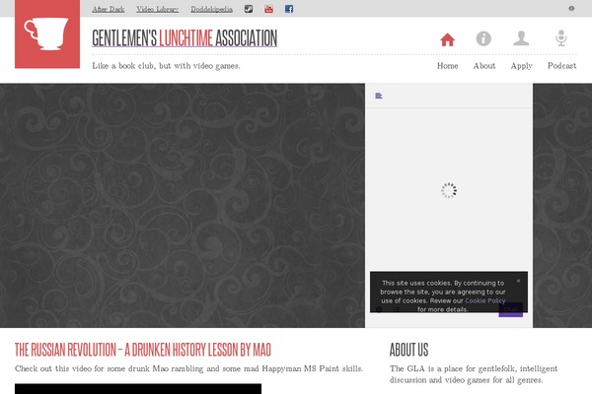Click the 'Check out this video' description text
592x394 pixels.
(188, 368)
